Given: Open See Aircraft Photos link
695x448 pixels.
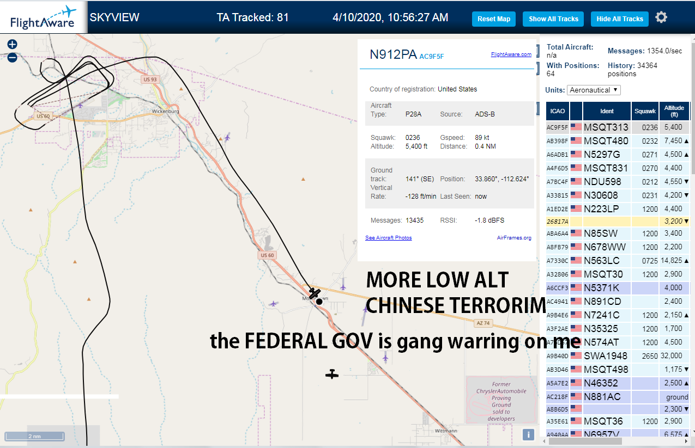Looking at the screenshot, I should pos(388,238).
